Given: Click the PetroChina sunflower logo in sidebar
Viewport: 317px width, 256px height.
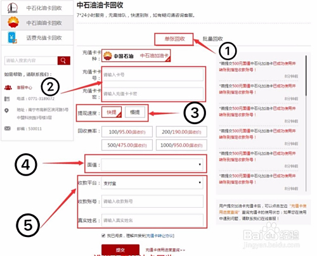Looking at the screenshot, I should (x=13, y=22).
